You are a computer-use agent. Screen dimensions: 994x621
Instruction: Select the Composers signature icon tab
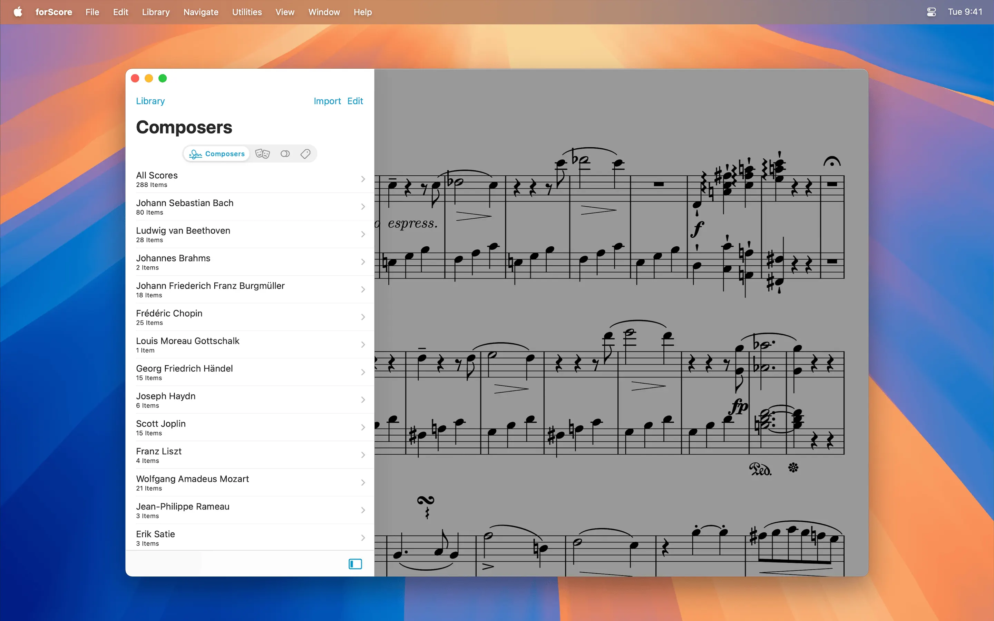(x=216, y=154)
